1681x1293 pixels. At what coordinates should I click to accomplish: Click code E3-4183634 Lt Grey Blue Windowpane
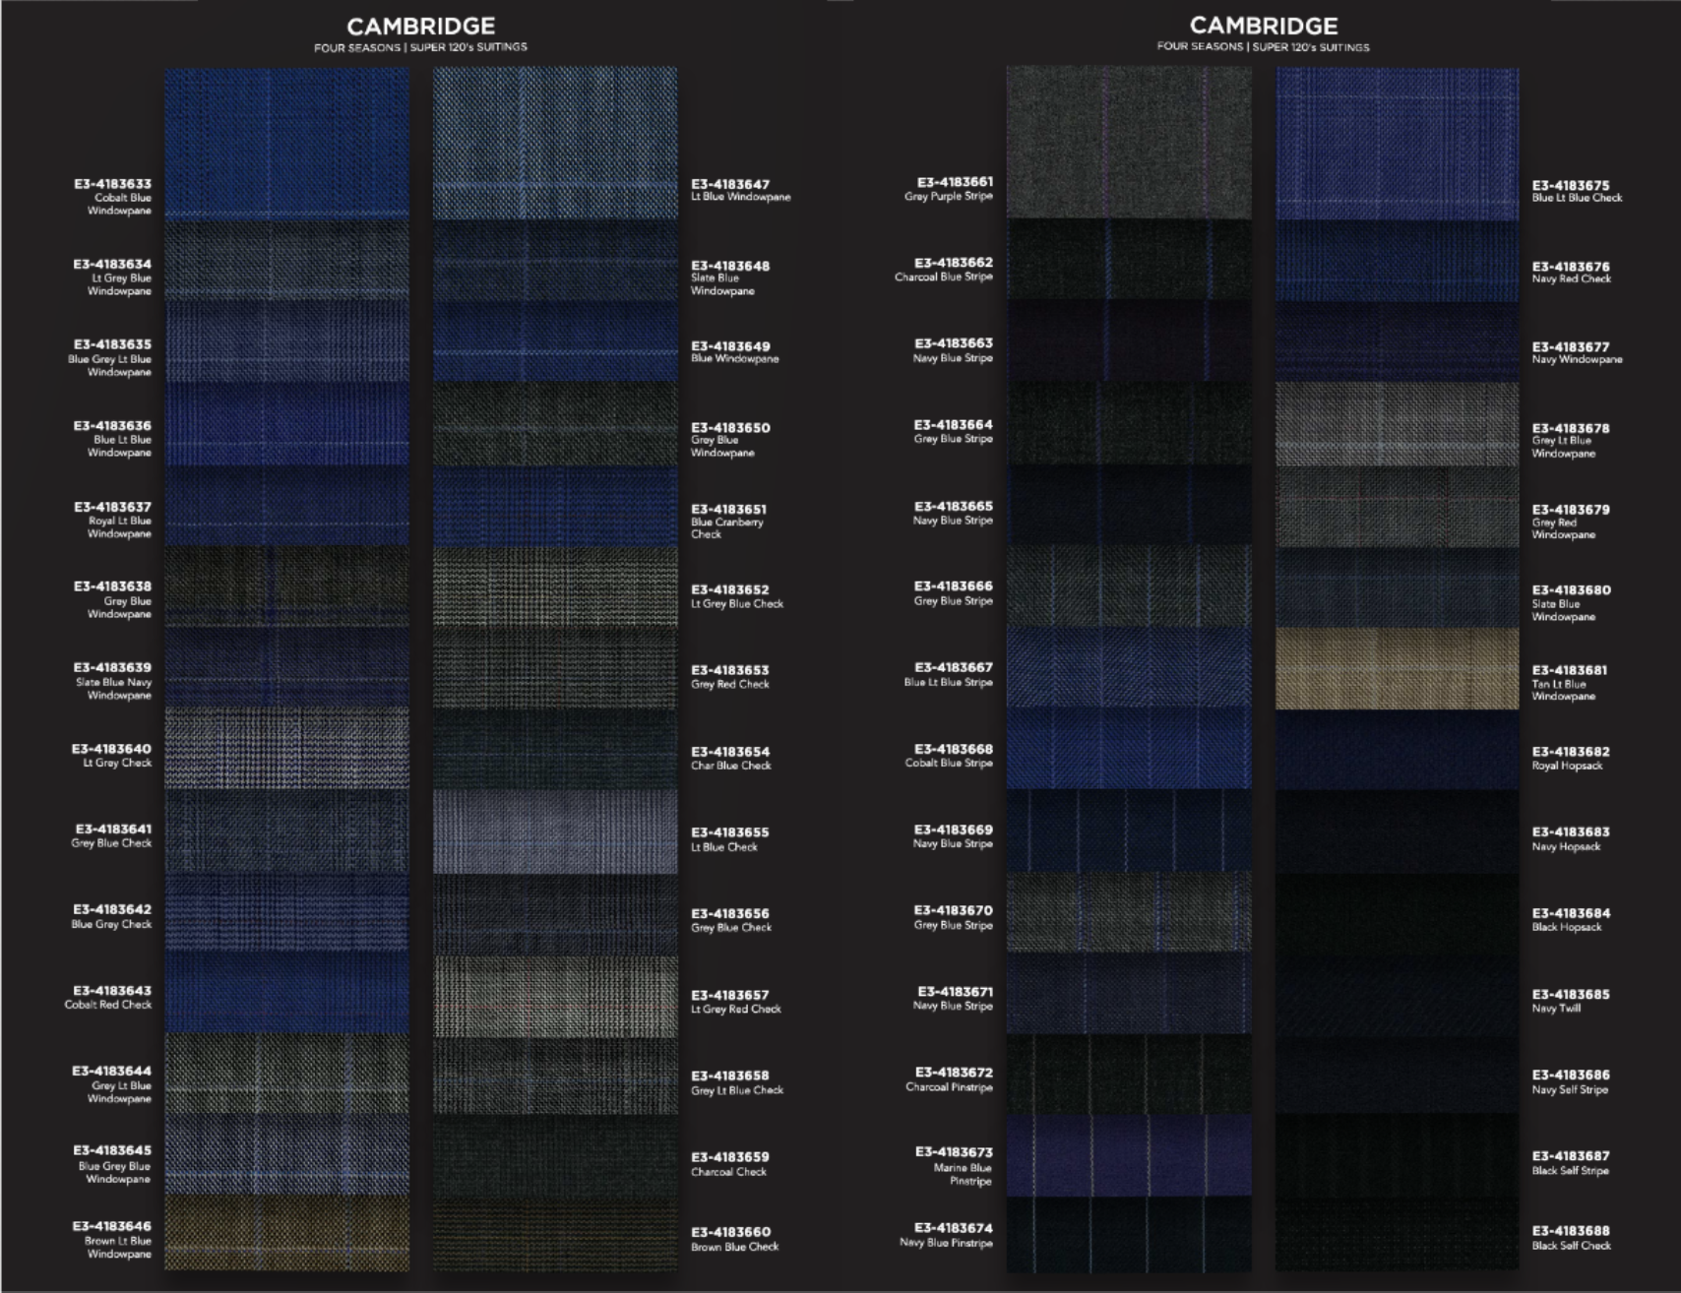[112, 277]
